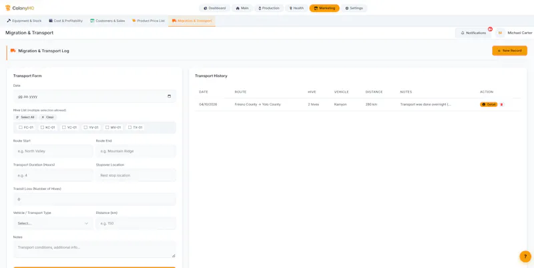The width and height of the screenshot is (534, 268).
Task: Open the Dashboard navigation pill
Action: [214, 8]
